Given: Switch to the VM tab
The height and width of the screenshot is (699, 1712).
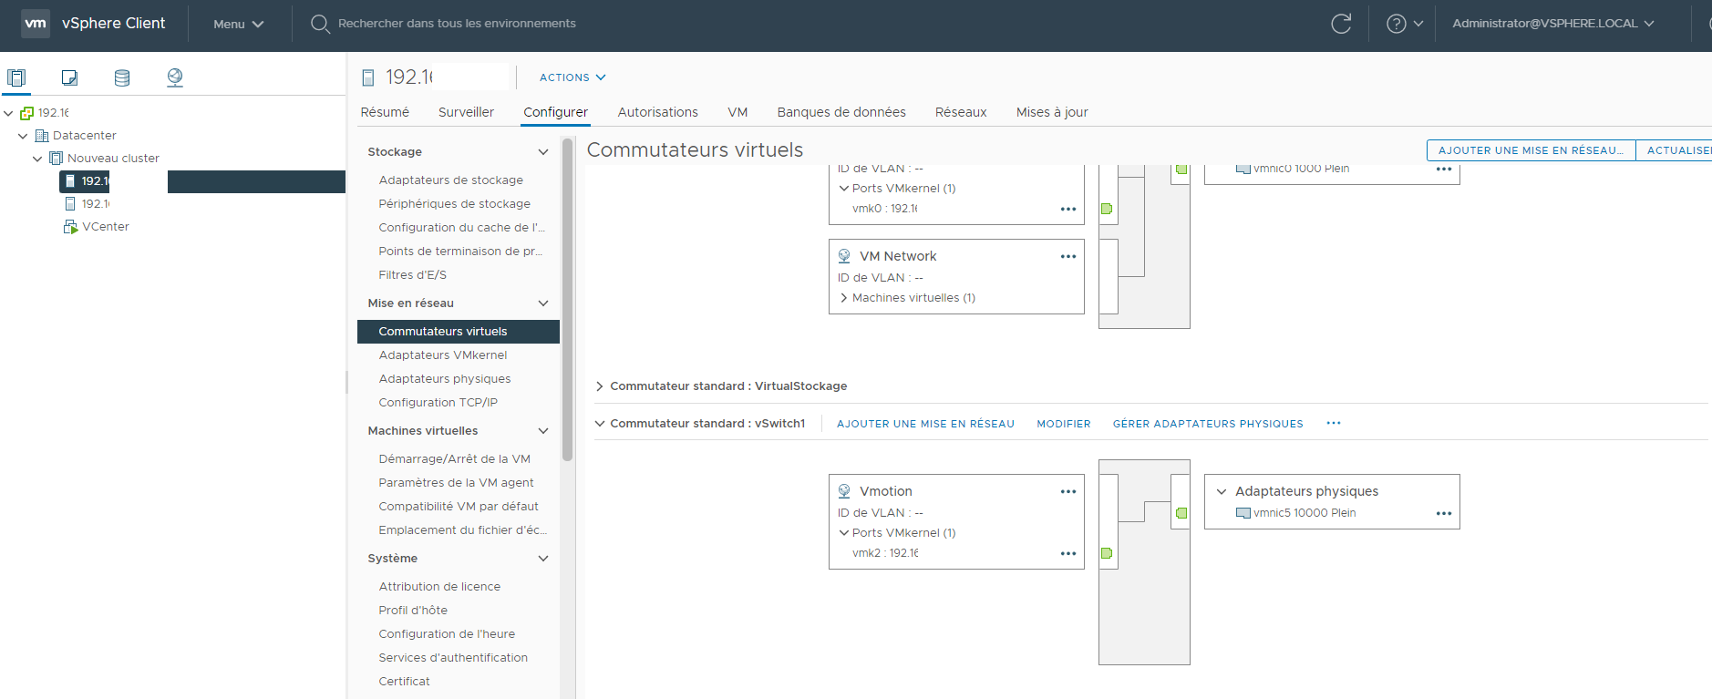Looking at the screenshot, I should (x=737, y=112).
